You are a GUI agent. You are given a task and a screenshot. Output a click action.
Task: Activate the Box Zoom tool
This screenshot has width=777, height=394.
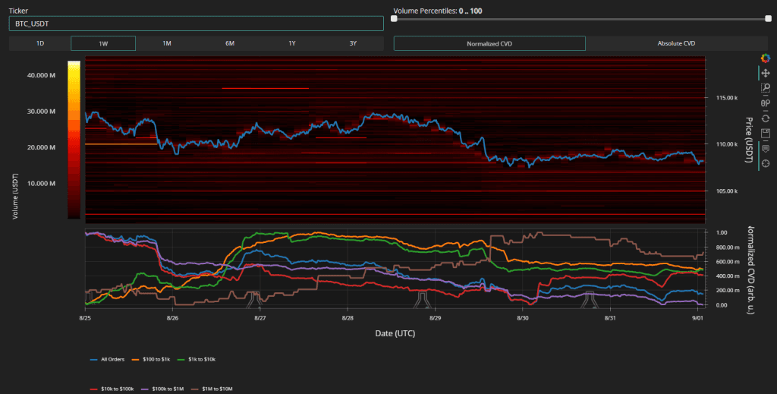coord(765,88)
